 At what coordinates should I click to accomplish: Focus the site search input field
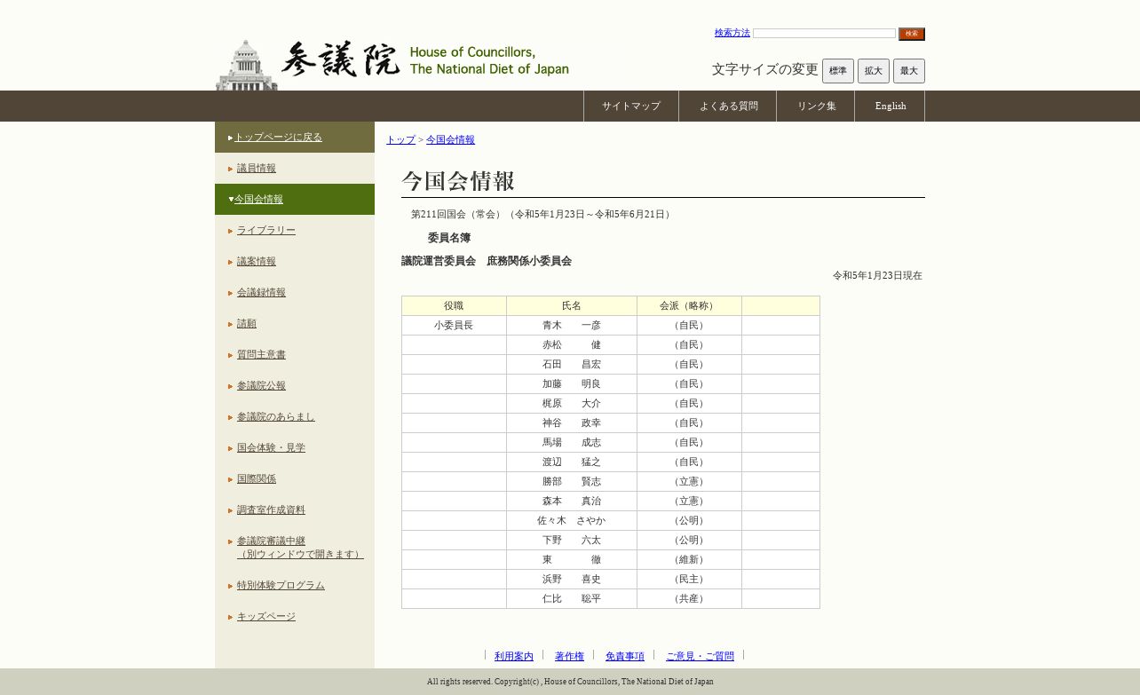pyautogui.click(x=824, y=34)
